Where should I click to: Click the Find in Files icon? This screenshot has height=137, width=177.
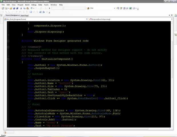(88, 8)
